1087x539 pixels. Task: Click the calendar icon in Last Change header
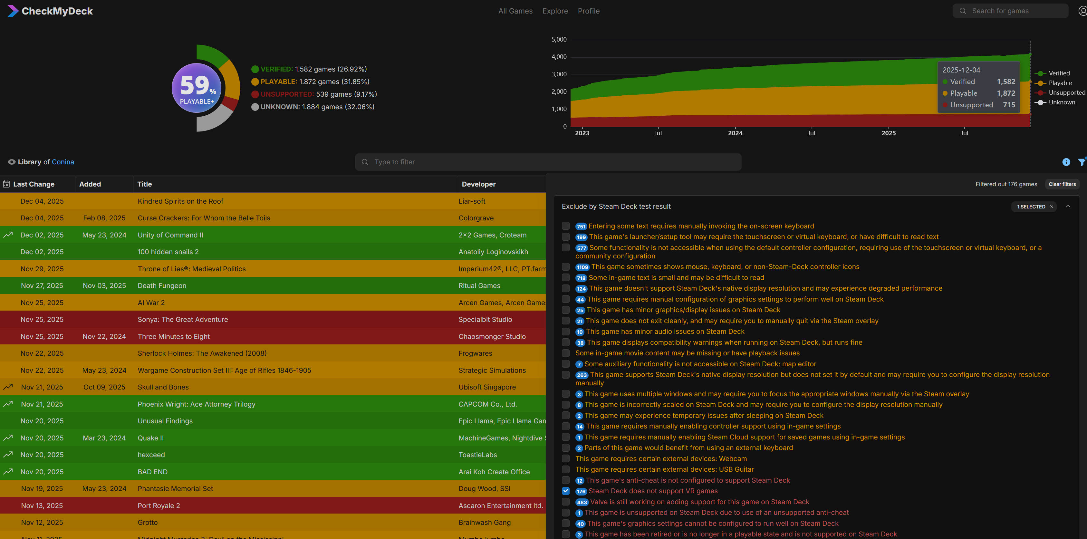(x=6, y=184)
